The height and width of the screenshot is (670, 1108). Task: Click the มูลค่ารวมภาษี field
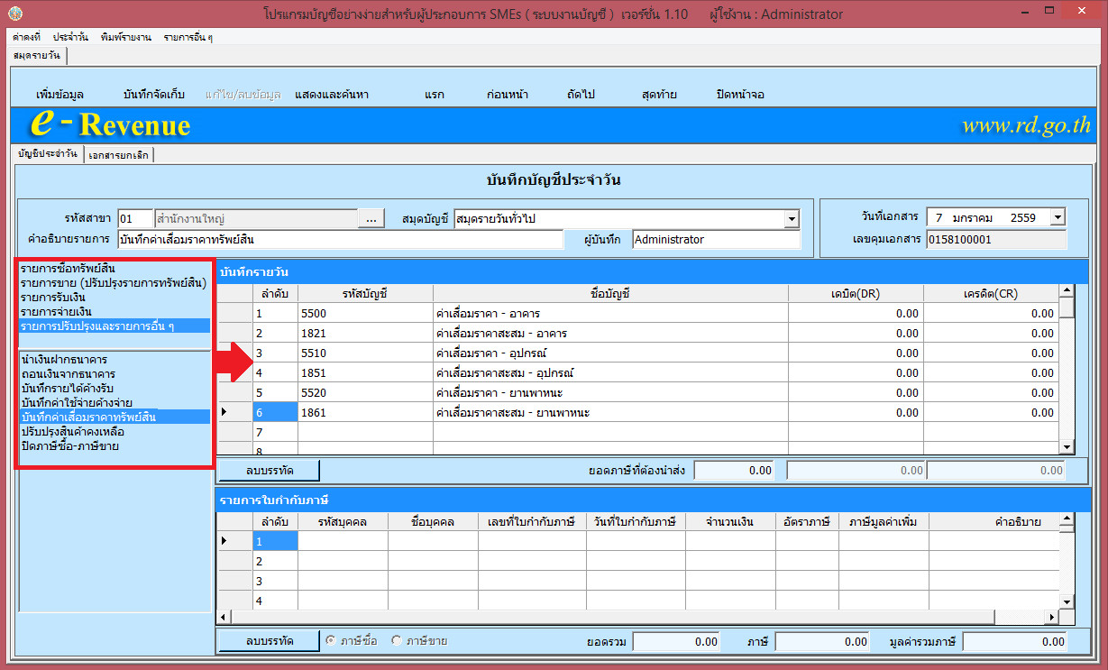(x=1014, y=641)
